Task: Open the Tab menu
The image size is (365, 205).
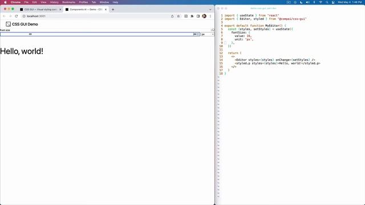Action: 94,2
